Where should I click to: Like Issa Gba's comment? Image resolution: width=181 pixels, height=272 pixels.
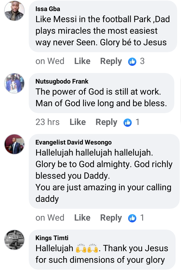coord(82,61)
